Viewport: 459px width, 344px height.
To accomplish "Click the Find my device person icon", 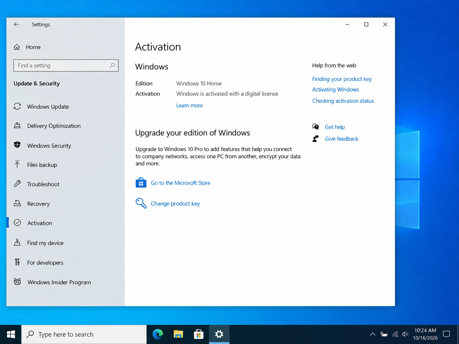I will (17, 243).
